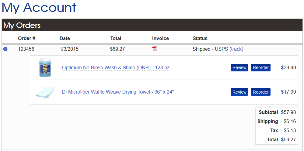
Task: Track the USPS shipment
Action: (x=236, y=49)
